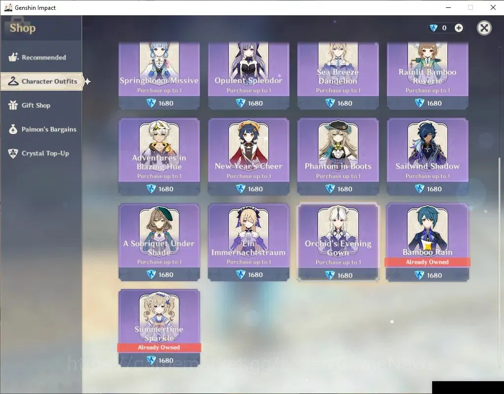
Task: Click the Genesis Crystal balance icon
Action: (433, 28)
